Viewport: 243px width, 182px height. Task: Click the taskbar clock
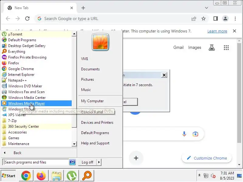(x=227, y=176)
